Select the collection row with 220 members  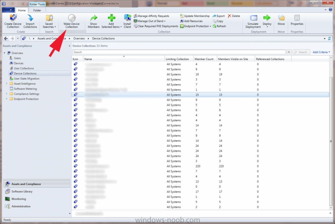tap(200, 166)
